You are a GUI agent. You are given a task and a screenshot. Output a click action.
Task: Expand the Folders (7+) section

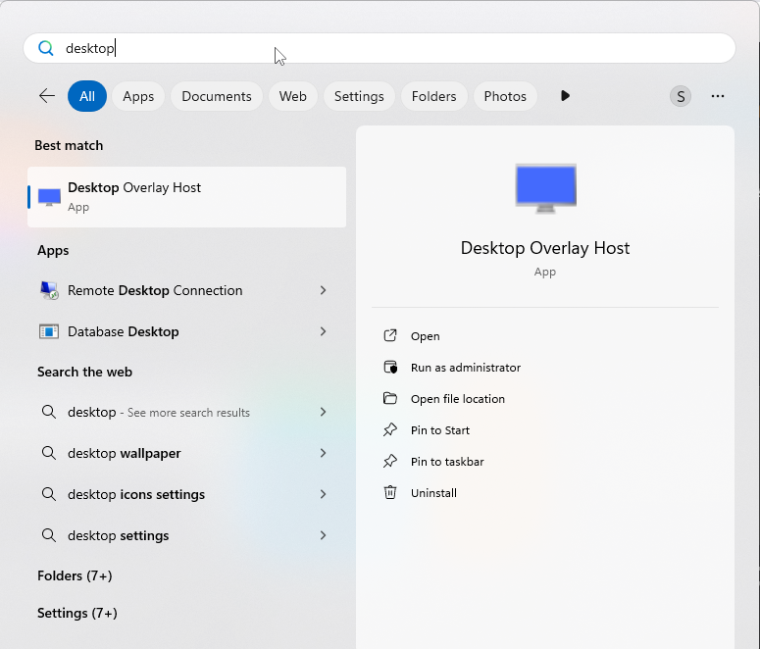click(x=75, y=575)
